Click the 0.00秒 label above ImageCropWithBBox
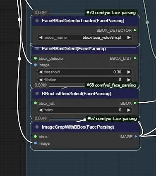Image resolution: width=156 pixels, height=176 pixels. [41, 118]
